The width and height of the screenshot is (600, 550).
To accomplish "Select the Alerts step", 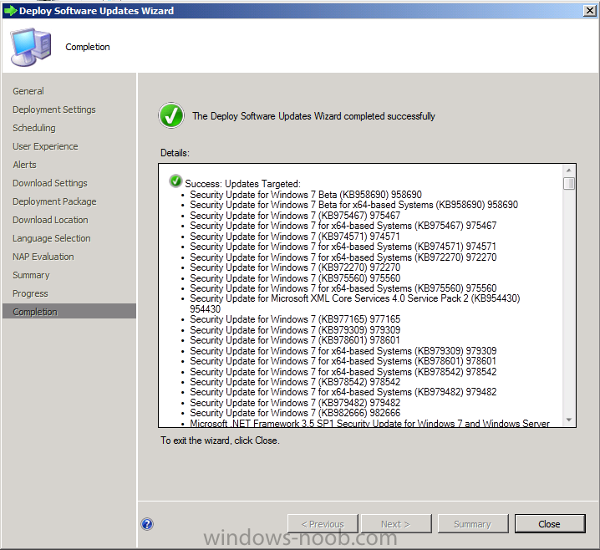I will pyautogui.click(x=24, y=165).
